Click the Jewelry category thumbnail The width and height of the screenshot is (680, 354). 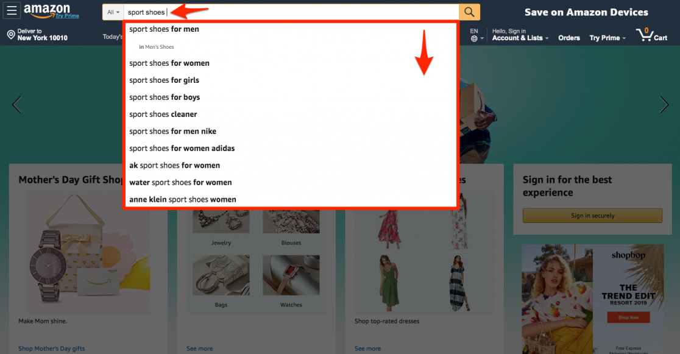(x=221, y=221)
